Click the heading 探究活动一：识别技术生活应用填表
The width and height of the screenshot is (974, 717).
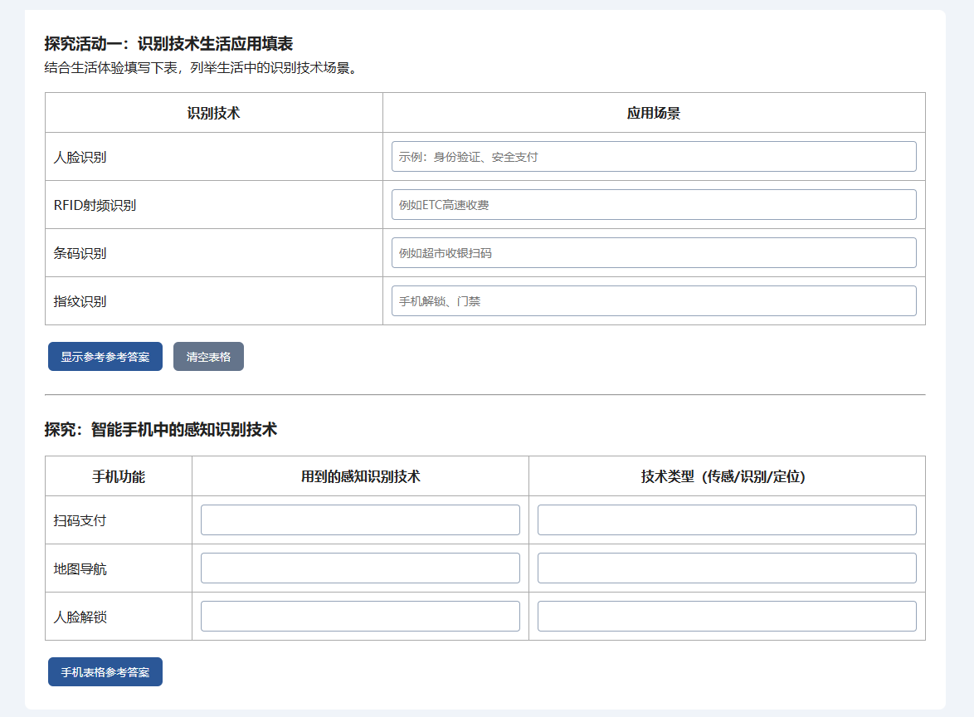(x=168, y=43)
